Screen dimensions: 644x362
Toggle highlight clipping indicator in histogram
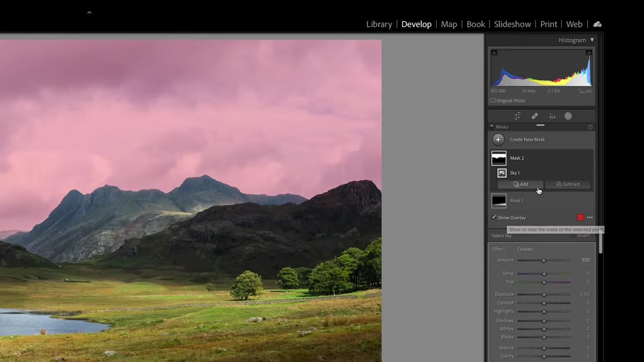pos(589,52)
